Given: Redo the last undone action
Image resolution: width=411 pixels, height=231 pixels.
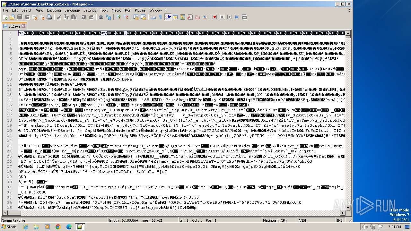Looking at the screenshot, I should 91,17.
